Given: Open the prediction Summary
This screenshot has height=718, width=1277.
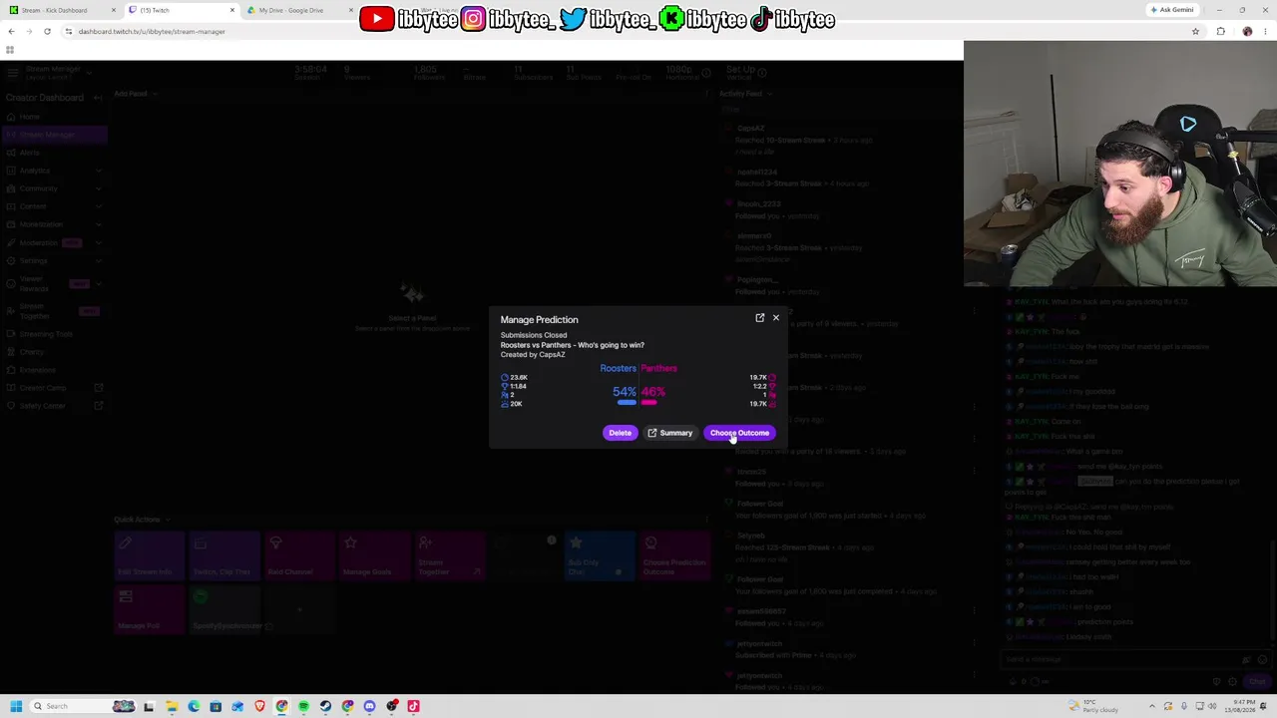Looking at the screenshot, I should [669, 433].
